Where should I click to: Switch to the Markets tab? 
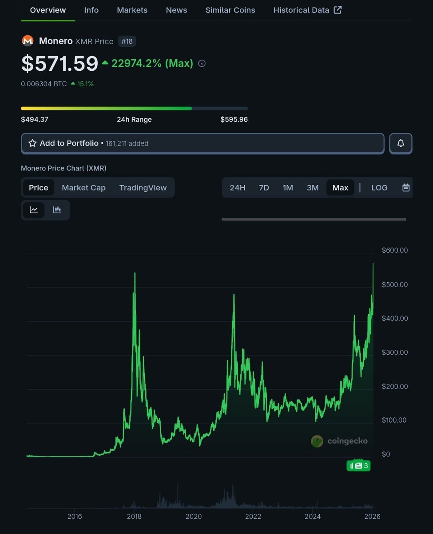click(x=132, y=10)
